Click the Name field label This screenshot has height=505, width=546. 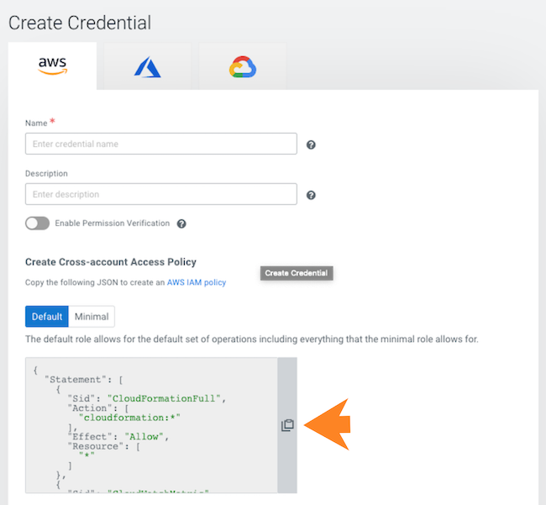point(36,124)
